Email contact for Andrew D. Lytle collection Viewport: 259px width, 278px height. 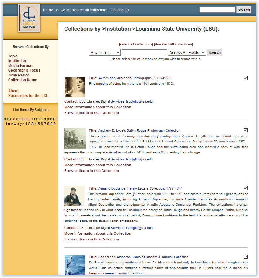139,160
